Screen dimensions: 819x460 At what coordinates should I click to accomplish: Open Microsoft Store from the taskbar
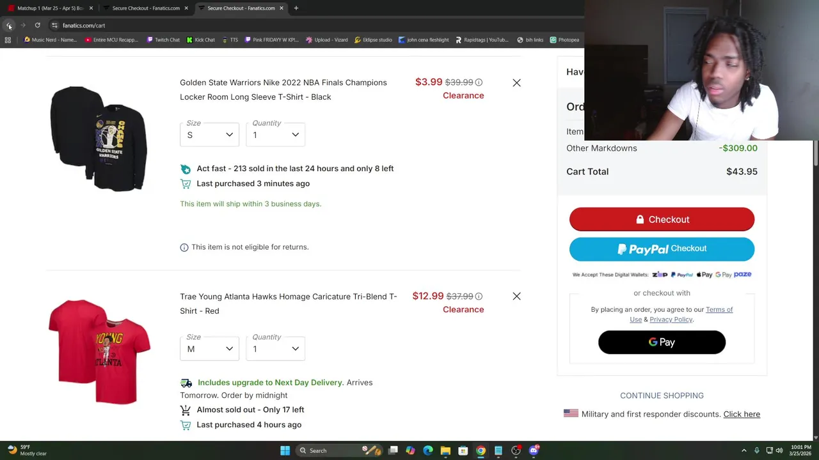point(463,450)
